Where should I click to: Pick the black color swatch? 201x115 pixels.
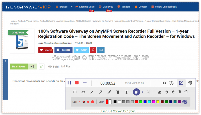point(115,102)
